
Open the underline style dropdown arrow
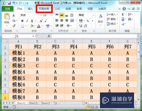coord(35,21)
